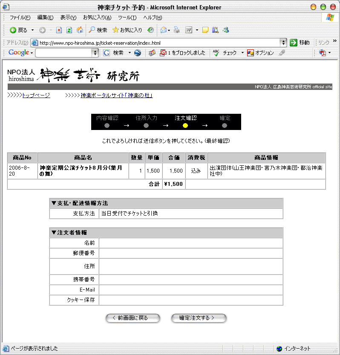Click the Edit with Word icon

tap(189, 30)
